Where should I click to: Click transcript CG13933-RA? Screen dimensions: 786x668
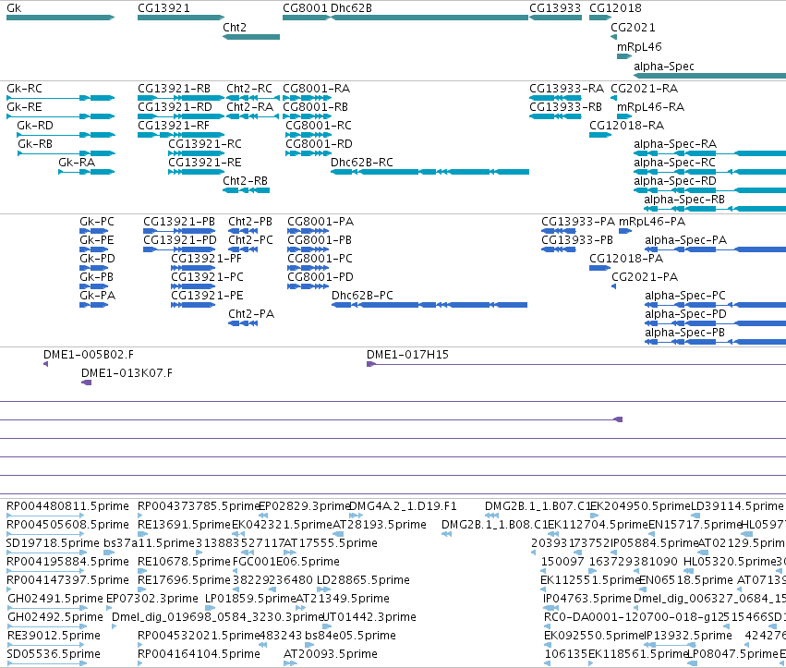(x=567, y=89)
